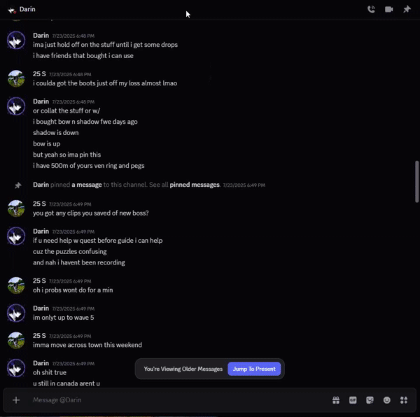Open pinned messages via the pin icon
420x417 pixels.
pos(407,10)
